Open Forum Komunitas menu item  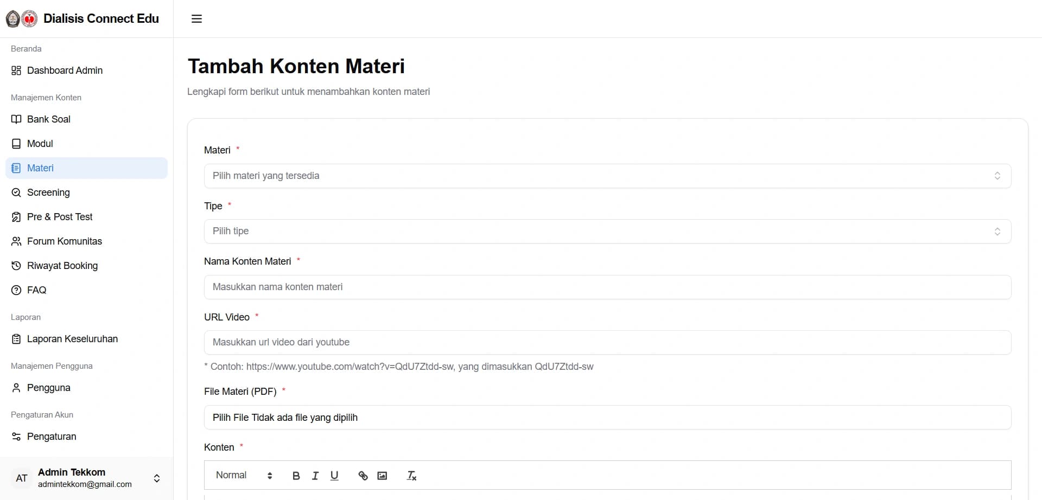[x=86, y=241]
